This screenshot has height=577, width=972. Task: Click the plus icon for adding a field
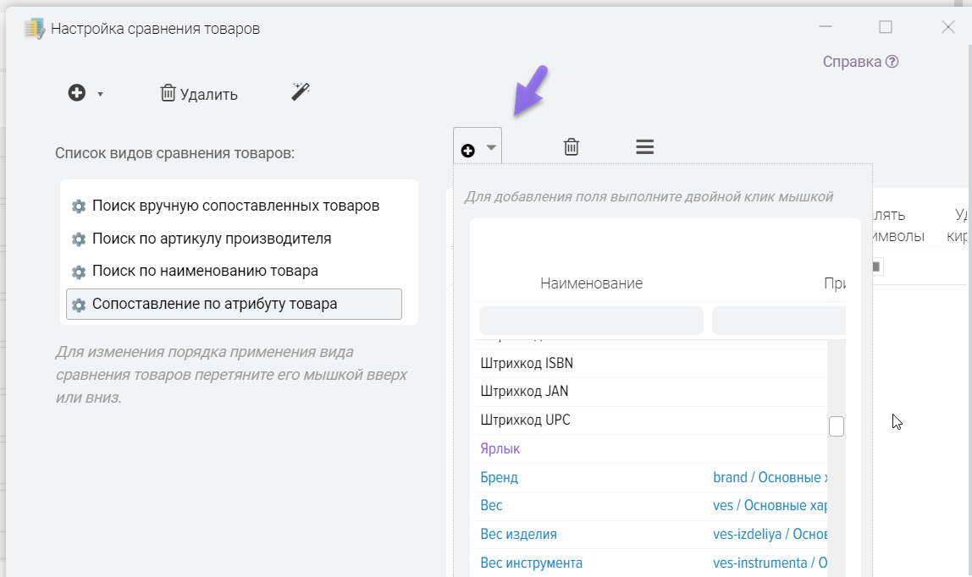tap(467, 150)
